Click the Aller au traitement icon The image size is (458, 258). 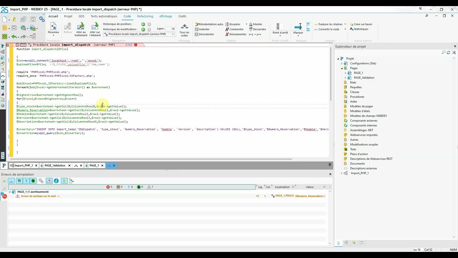81,26
